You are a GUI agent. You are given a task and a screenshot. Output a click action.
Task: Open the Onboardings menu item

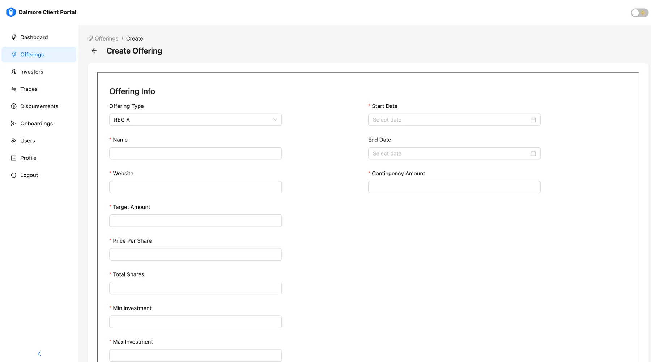pyautogui.click(x=39, y=123)
